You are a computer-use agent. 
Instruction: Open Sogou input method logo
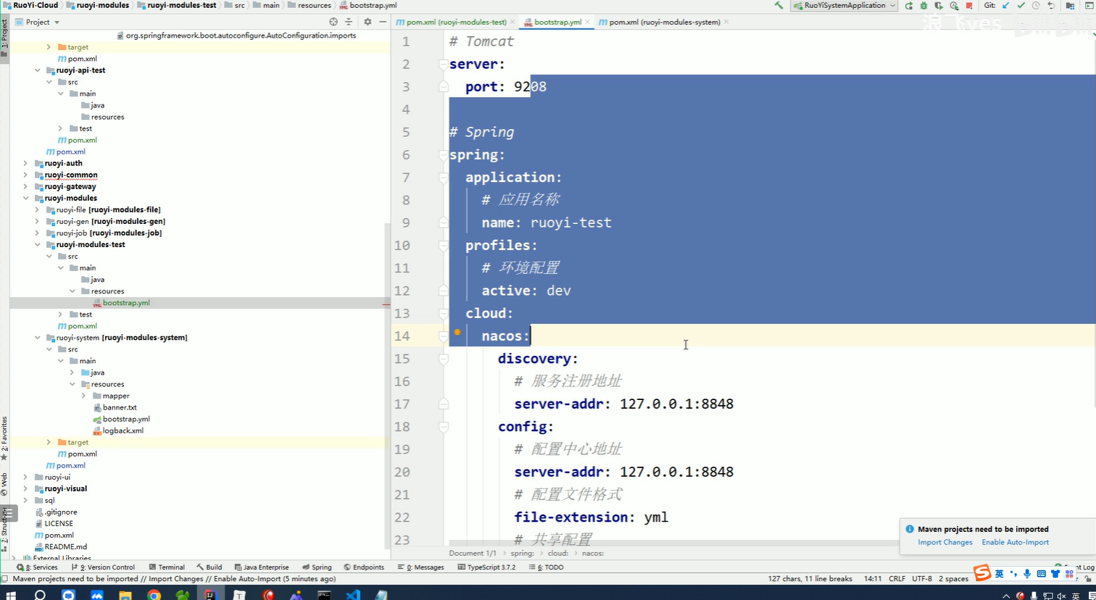click(982, 574)
